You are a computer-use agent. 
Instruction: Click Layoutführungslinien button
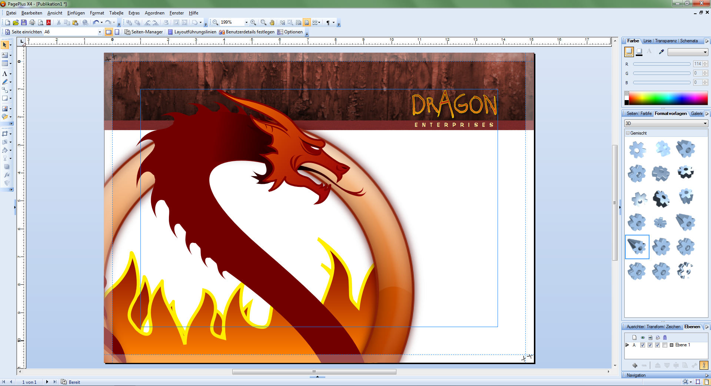[192, 32]
